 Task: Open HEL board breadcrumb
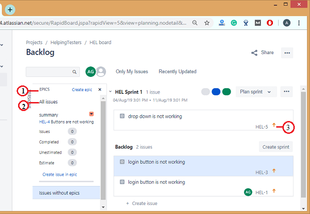tap(100, 42)
